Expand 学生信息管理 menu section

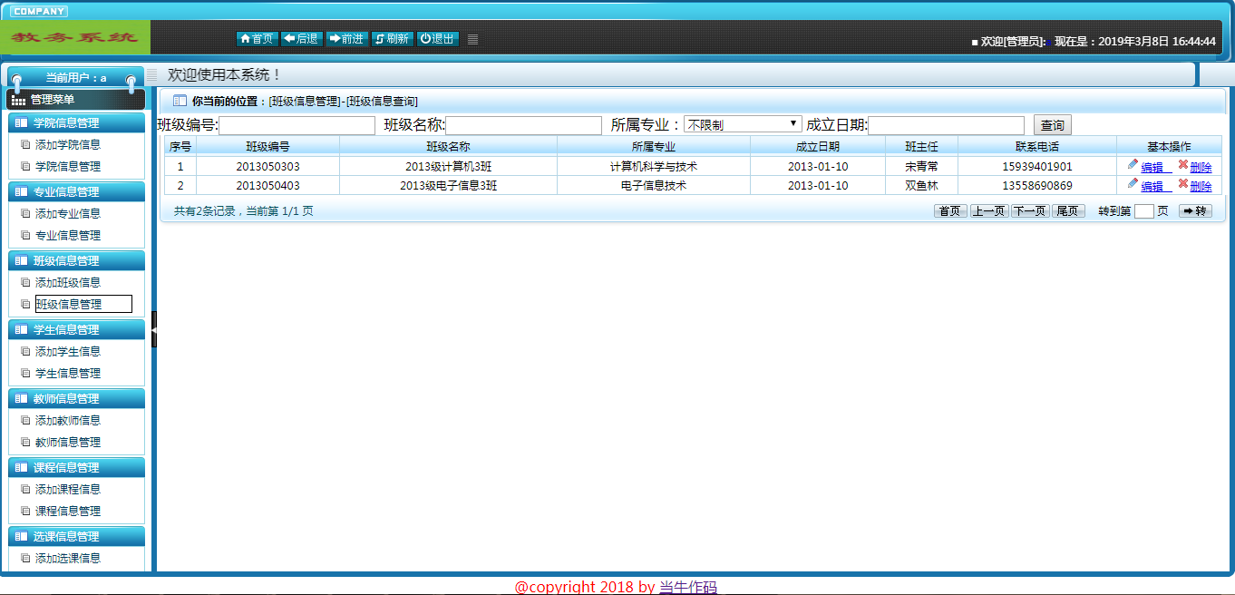pyautogui.click(x=76, y=329)
